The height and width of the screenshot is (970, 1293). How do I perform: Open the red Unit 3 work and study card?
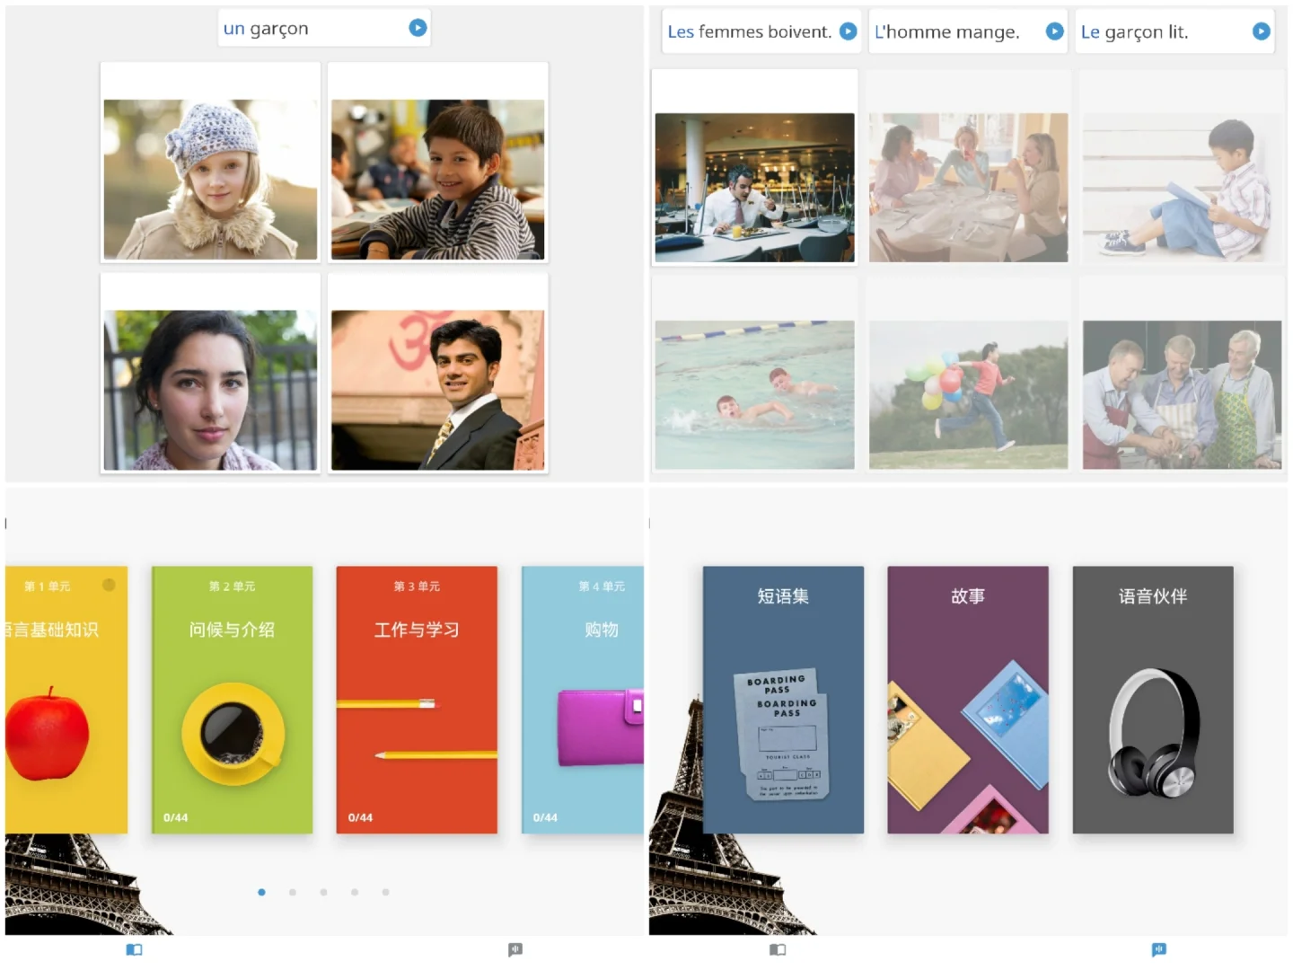[x=417, y=700]
